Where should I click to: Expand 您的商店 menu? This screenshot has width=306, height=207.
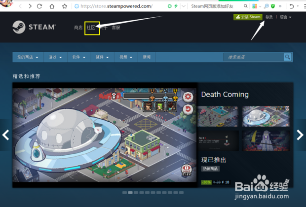pos(28,57)
